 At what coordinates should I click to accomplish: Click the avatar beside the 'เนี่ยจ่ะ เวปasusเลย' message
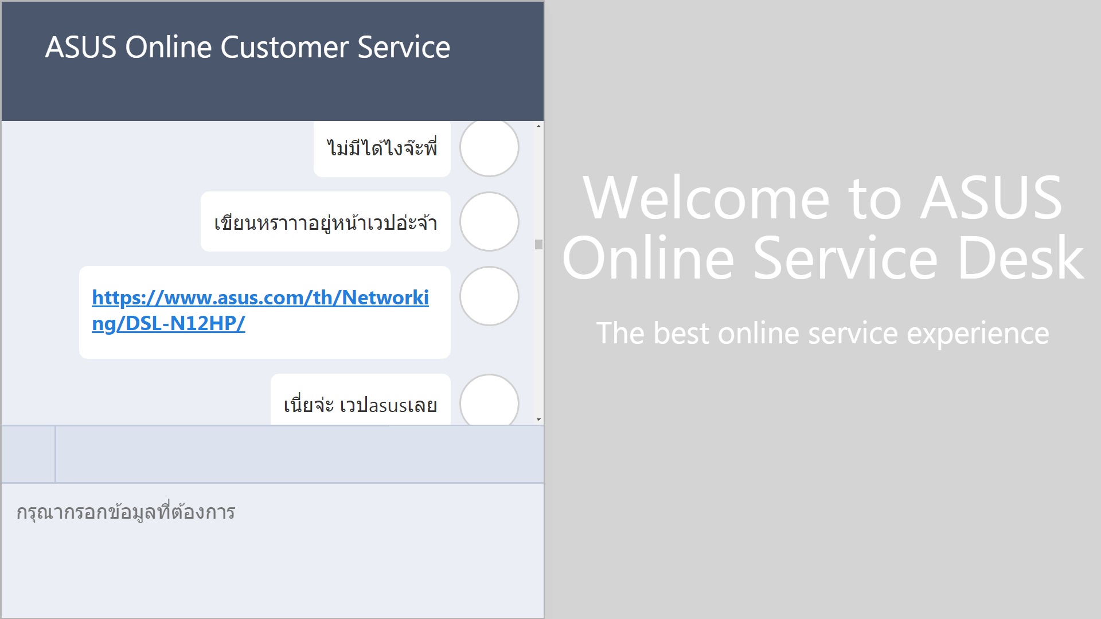489,400
